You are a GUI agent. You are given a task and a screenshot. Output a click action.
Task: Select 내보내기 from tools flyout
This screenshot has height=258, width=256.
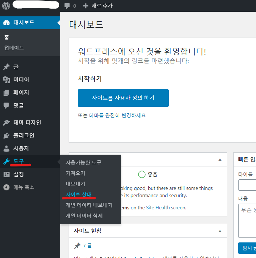pos(75,184)
